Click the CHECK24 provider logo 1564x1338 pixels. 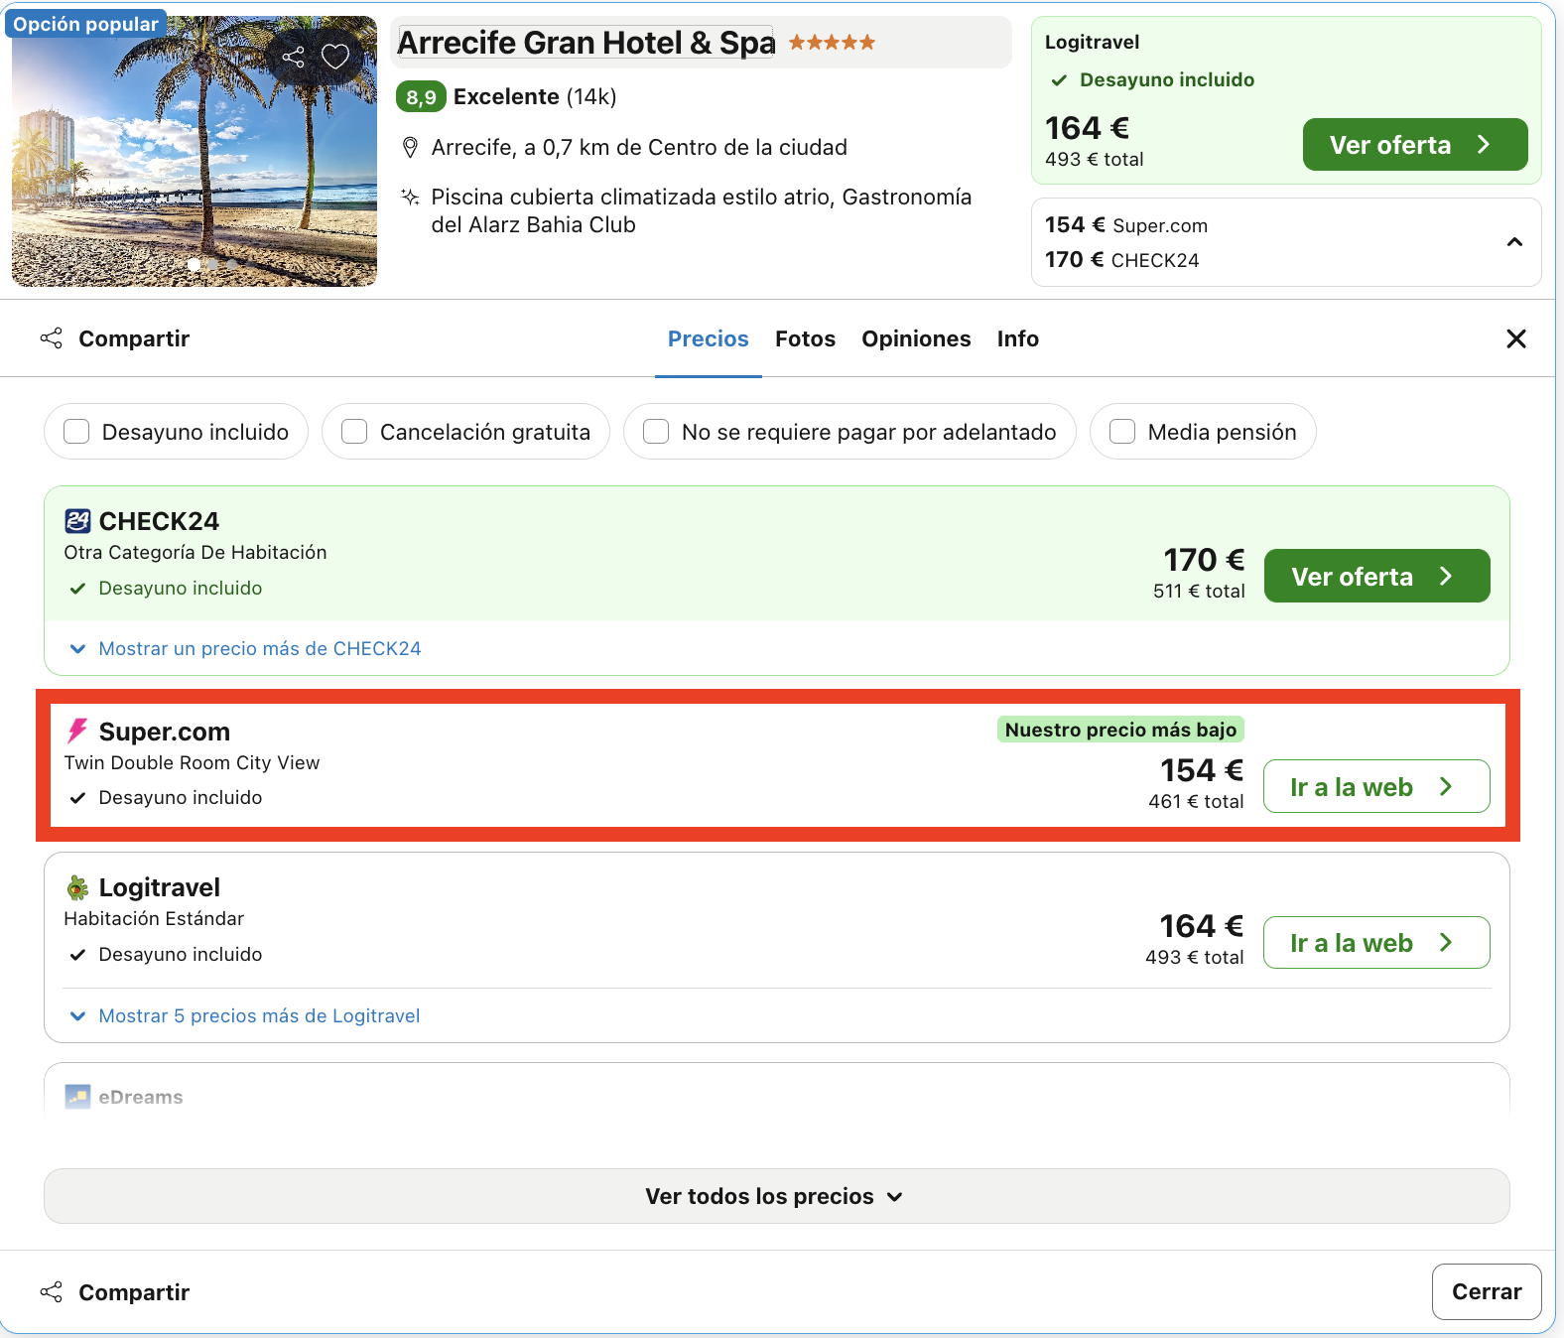[77, 521]
